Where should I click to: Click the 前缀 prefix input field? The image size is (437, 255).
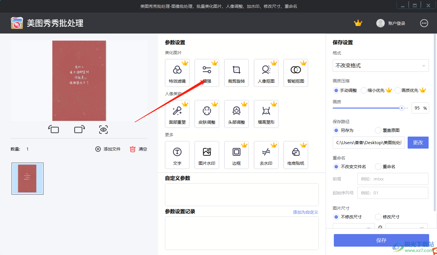coord(393,179)
